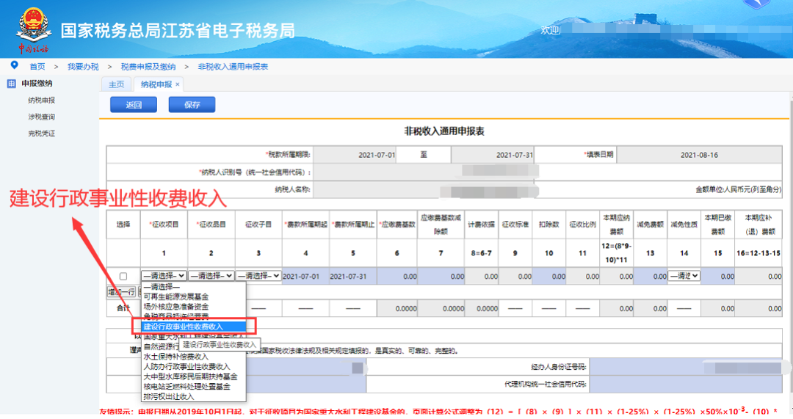The width and height of the screenshot is (793, 419).
Task: Open 完税凭证 in the sidebar
Action: (x=41, y=134)
